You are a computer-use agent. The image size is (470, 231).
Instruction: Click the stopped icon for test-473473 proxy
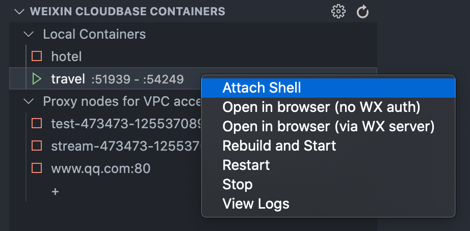(37, 123)
